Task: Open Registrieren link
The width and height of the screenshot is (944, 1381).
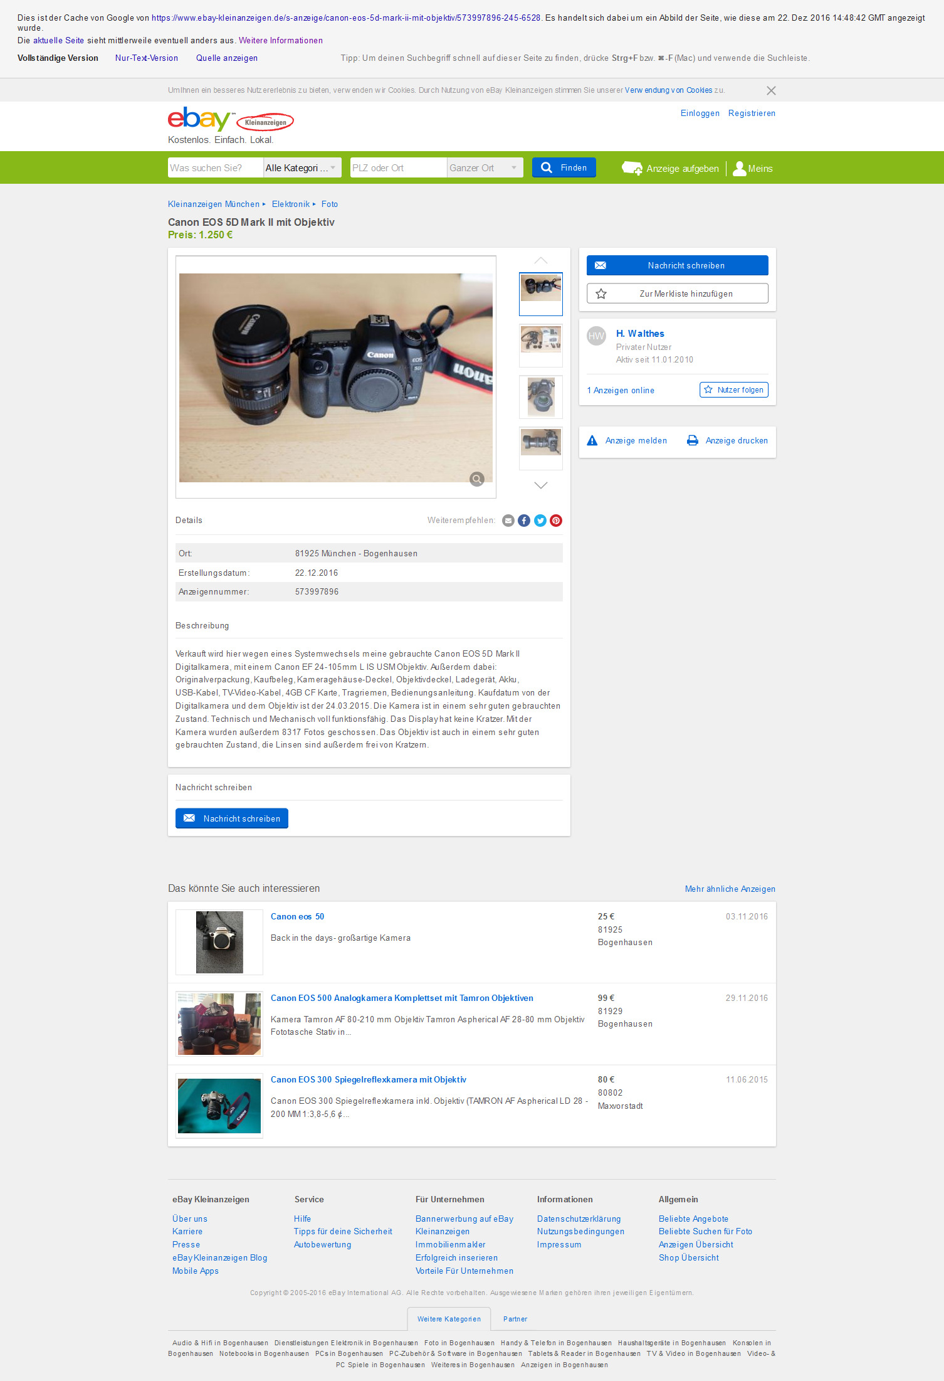Action: (752, 114)
